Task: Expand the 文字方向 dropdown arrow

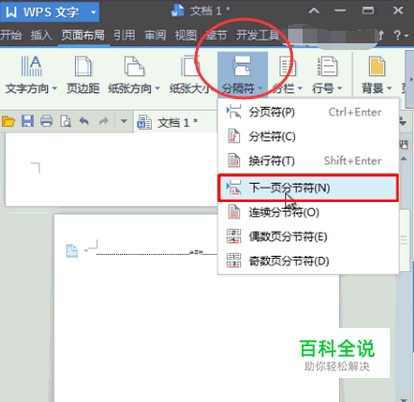Action: tap(55, 88)
